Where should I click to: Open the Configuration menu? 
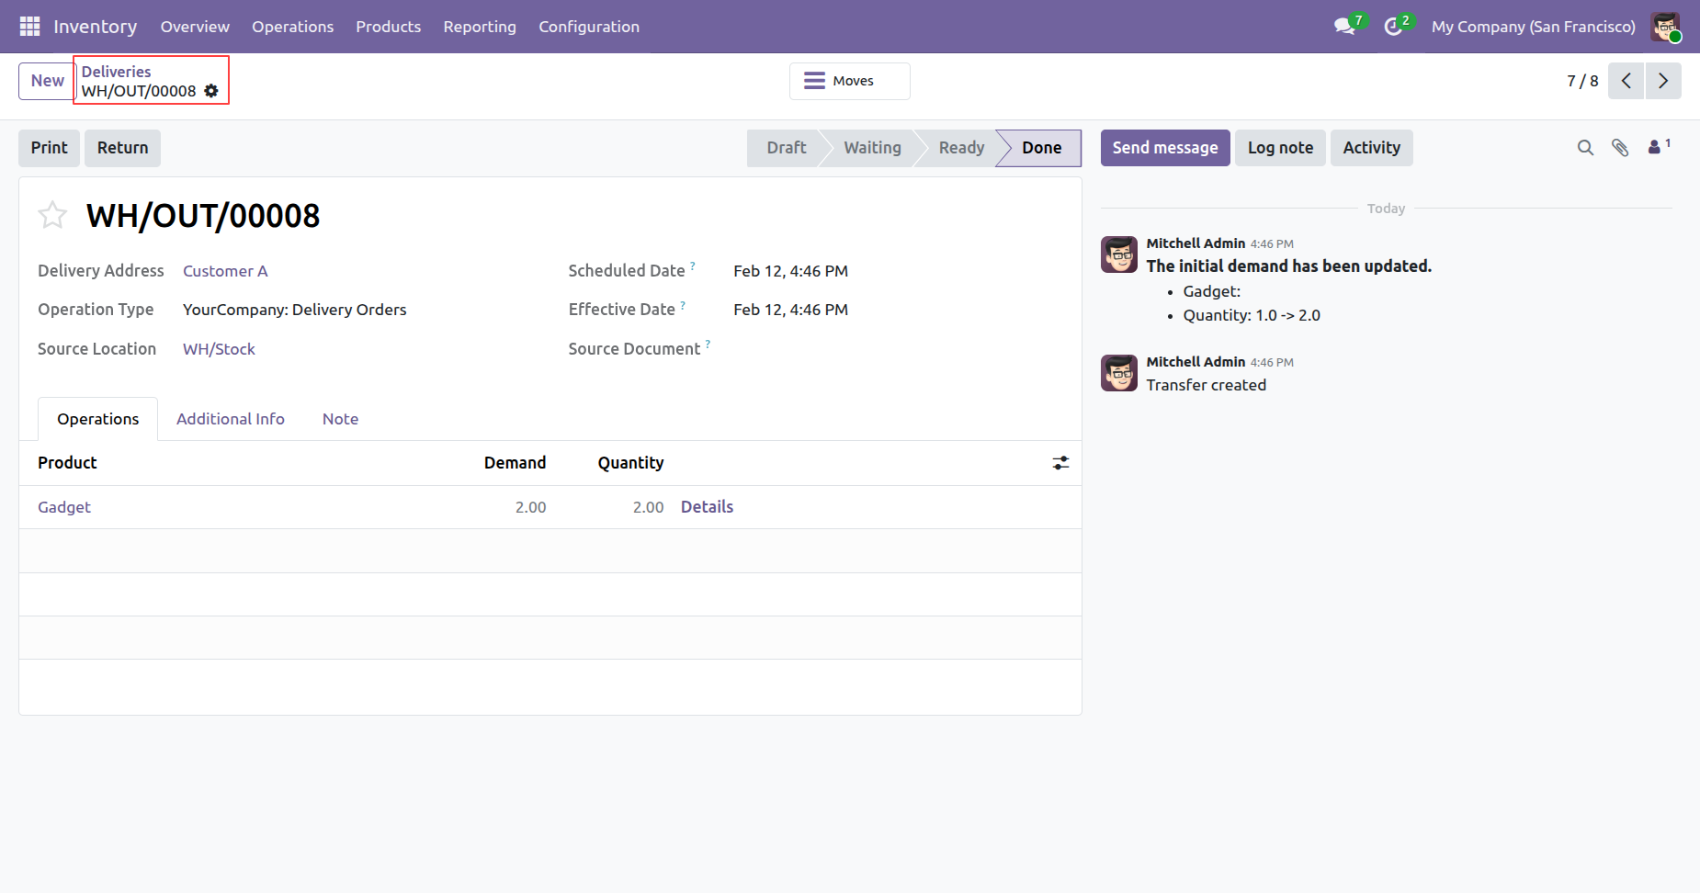point(589,27)
